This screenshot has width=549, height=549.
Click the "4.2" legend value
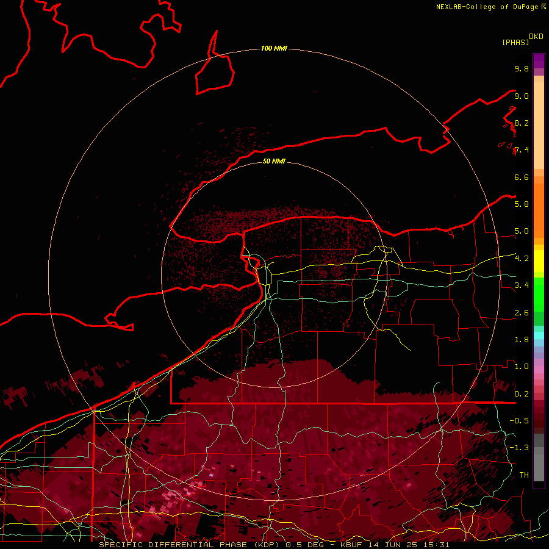522,259
